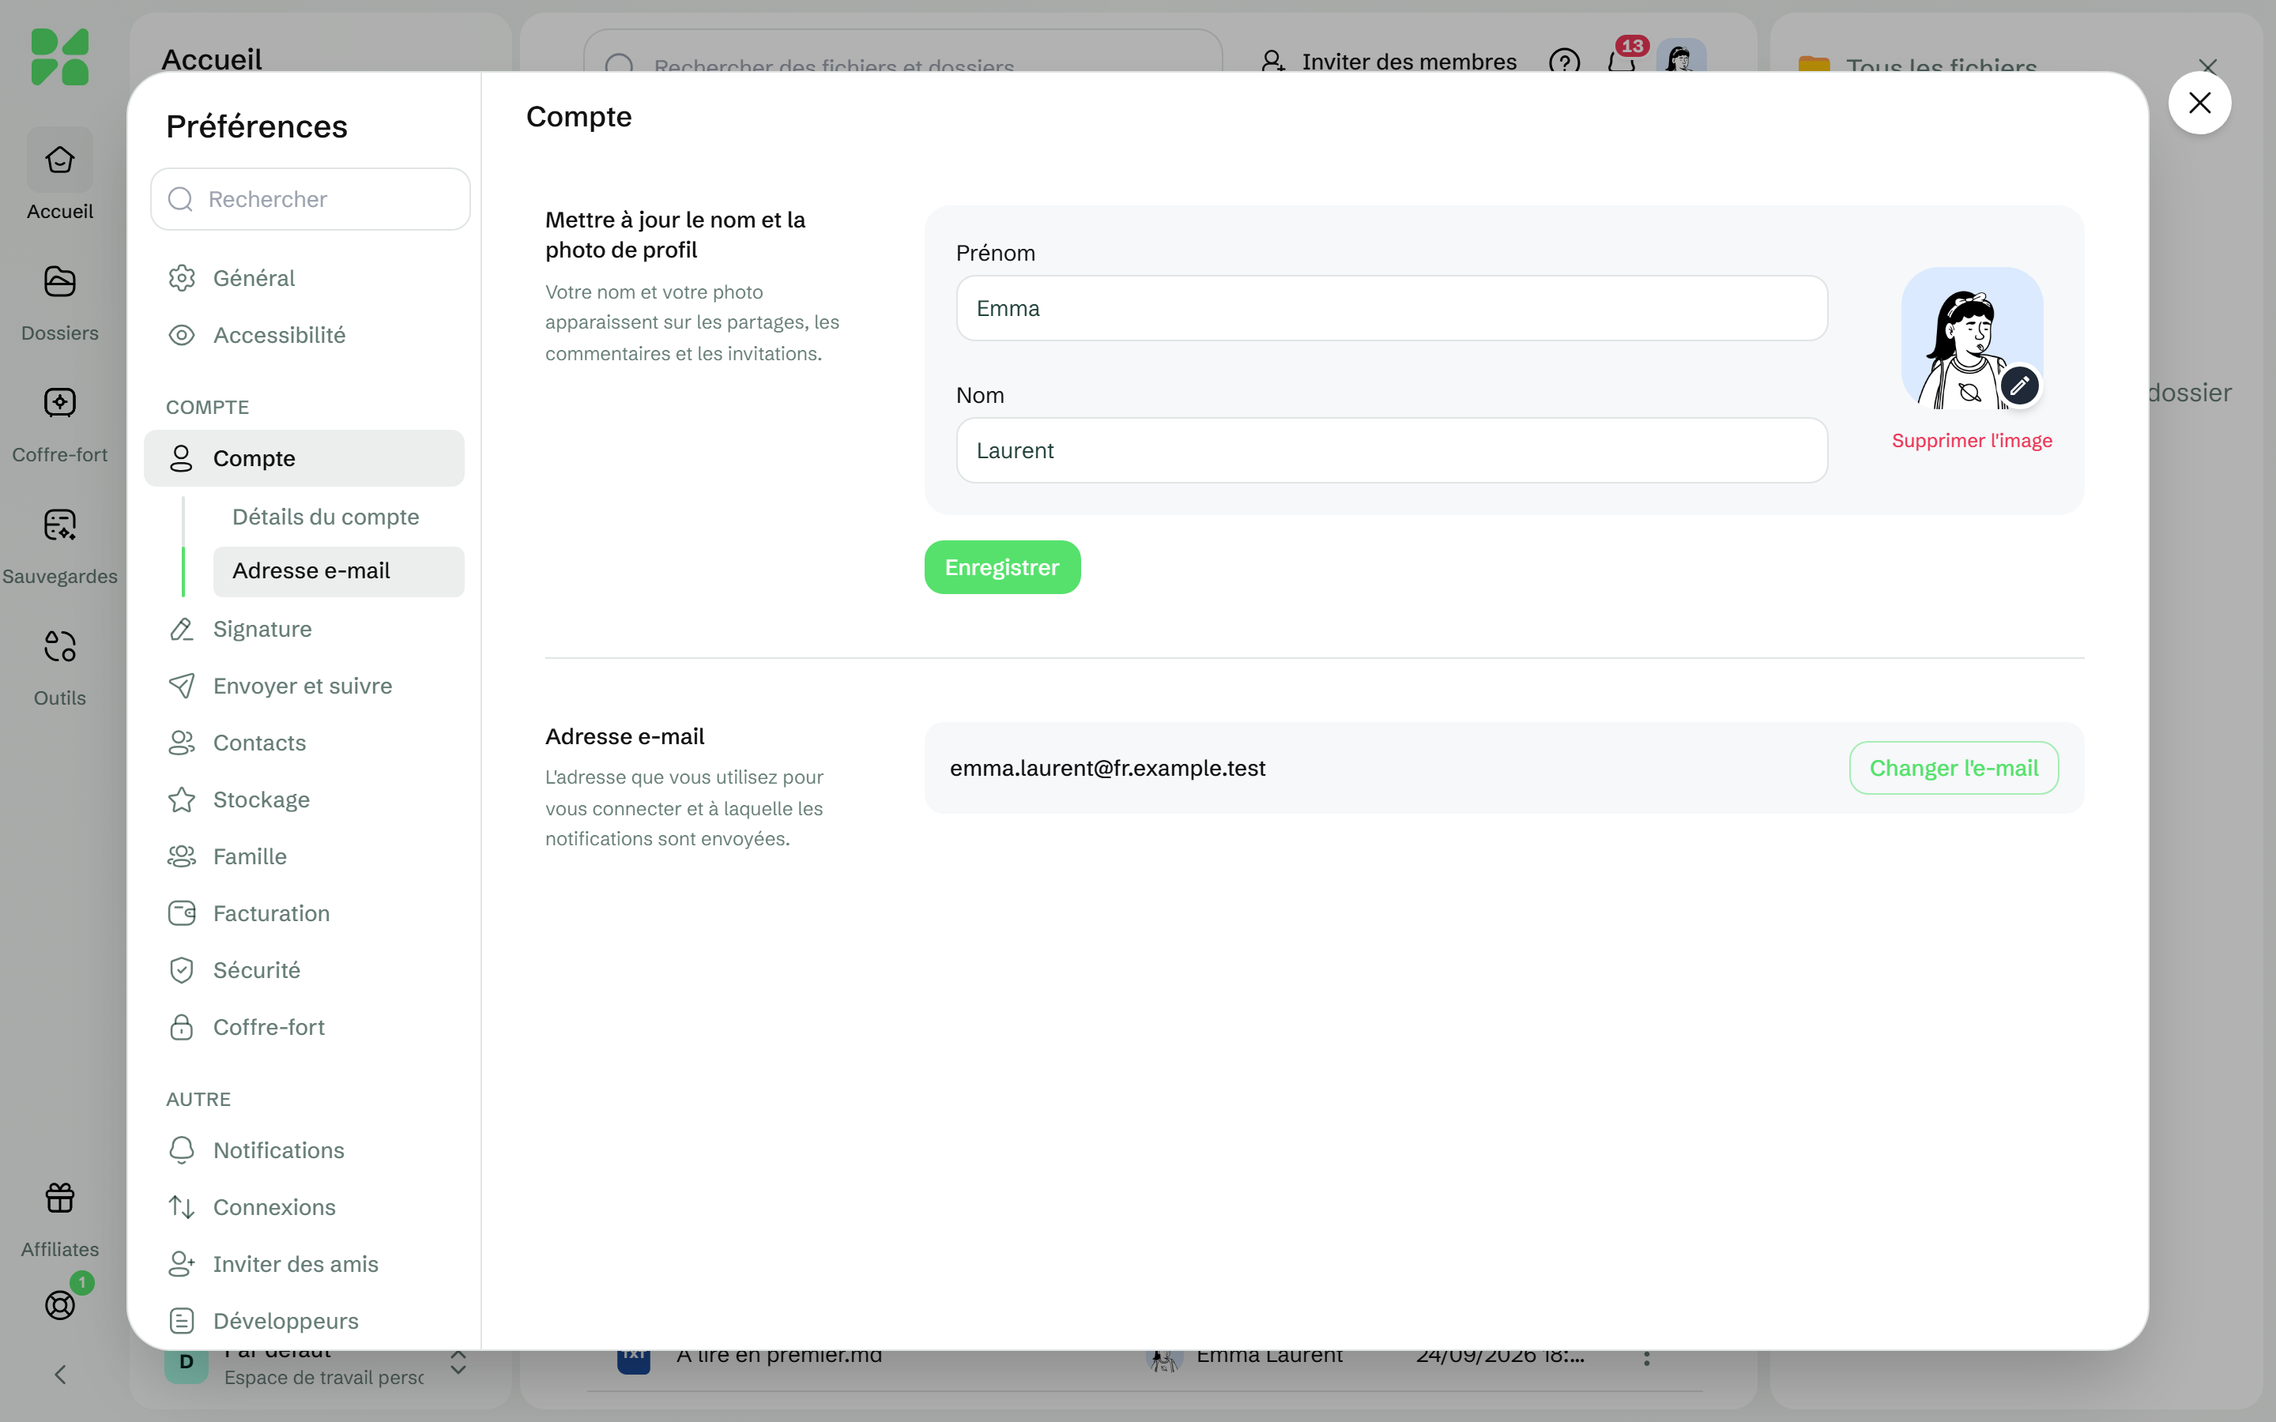
Task: Go to Famille preferences
Action: (303, 857)
